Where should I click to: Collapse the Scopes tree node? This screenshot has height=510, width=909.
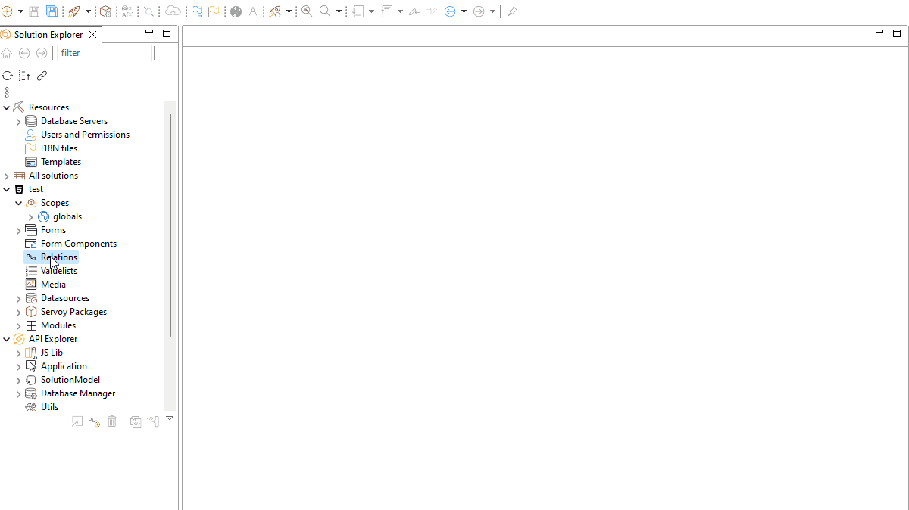point(18,203)
